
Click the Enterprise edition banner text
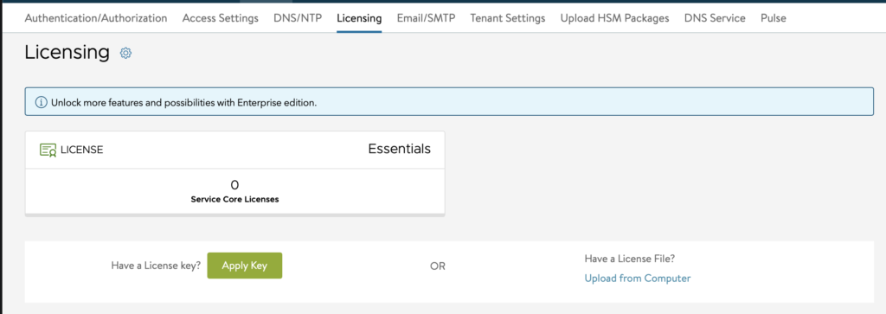click(184, 103)
